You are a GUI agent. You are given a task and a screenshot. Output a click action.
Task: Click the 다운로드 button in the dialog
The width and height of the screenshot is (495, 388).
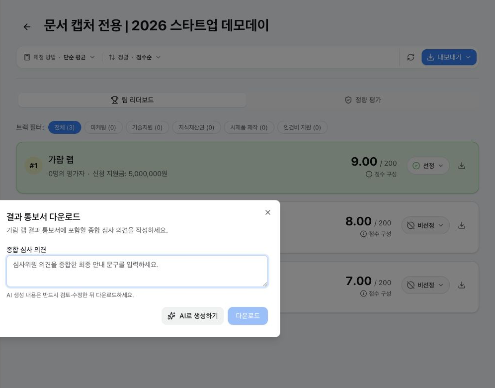(248, 316)
